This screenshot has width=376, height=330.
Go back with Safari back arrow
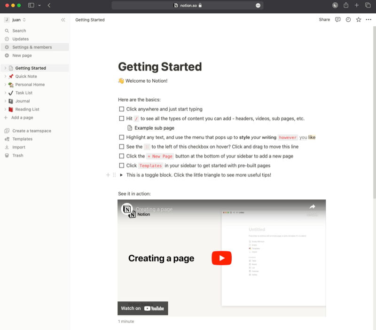pos(49,5)
